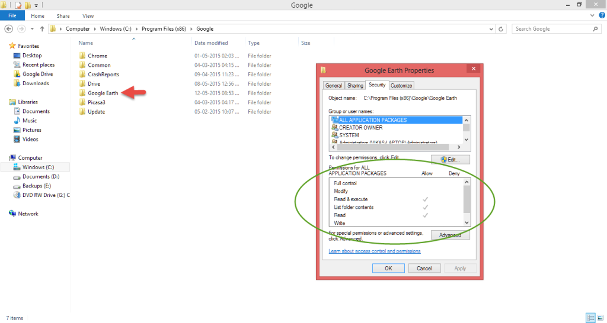This screenshot has height=323, width=607.
Task: Click the Pictures library icon
Action: (17, 130)
